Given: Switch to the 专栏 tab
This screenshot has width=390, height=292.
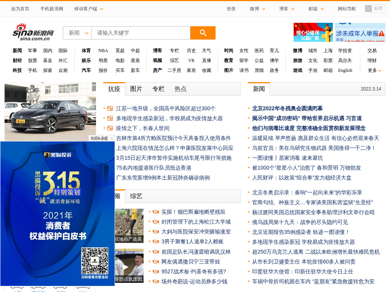Looking at the screenshot, I should pyautogui.click(x=158, y=89).
